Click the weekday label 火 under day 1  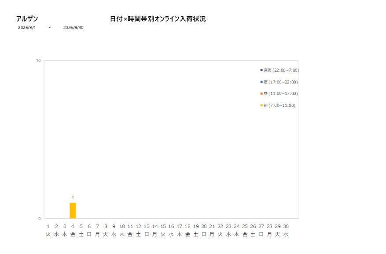point(48,234)
